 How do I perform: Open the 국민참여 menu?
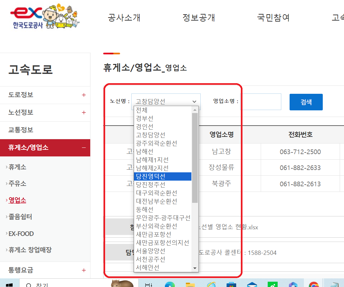point(273,18)
